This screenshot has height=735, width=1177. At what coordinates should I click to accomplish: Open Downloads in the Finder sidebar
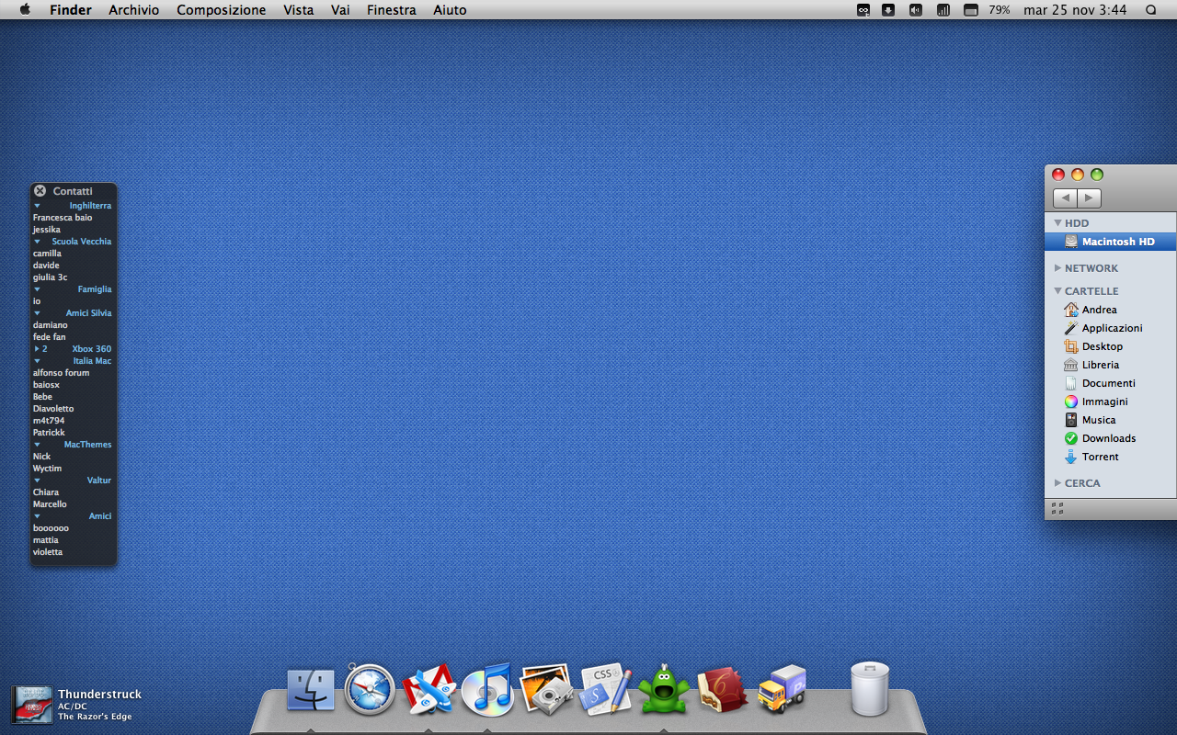1110,438
